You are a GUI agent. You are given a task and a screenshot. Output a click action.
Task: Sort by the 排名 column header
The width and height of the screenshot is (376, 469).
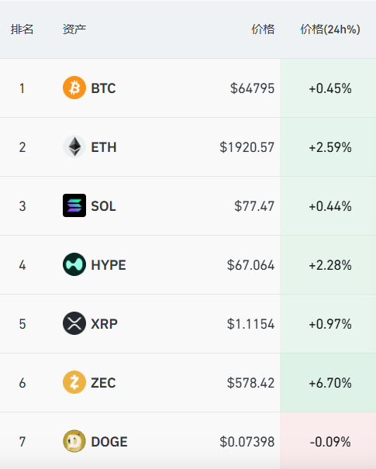(22, 29)
